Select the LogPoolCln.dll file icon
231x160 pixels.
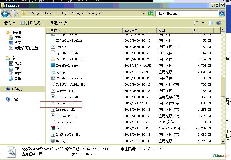pos(53,134)
